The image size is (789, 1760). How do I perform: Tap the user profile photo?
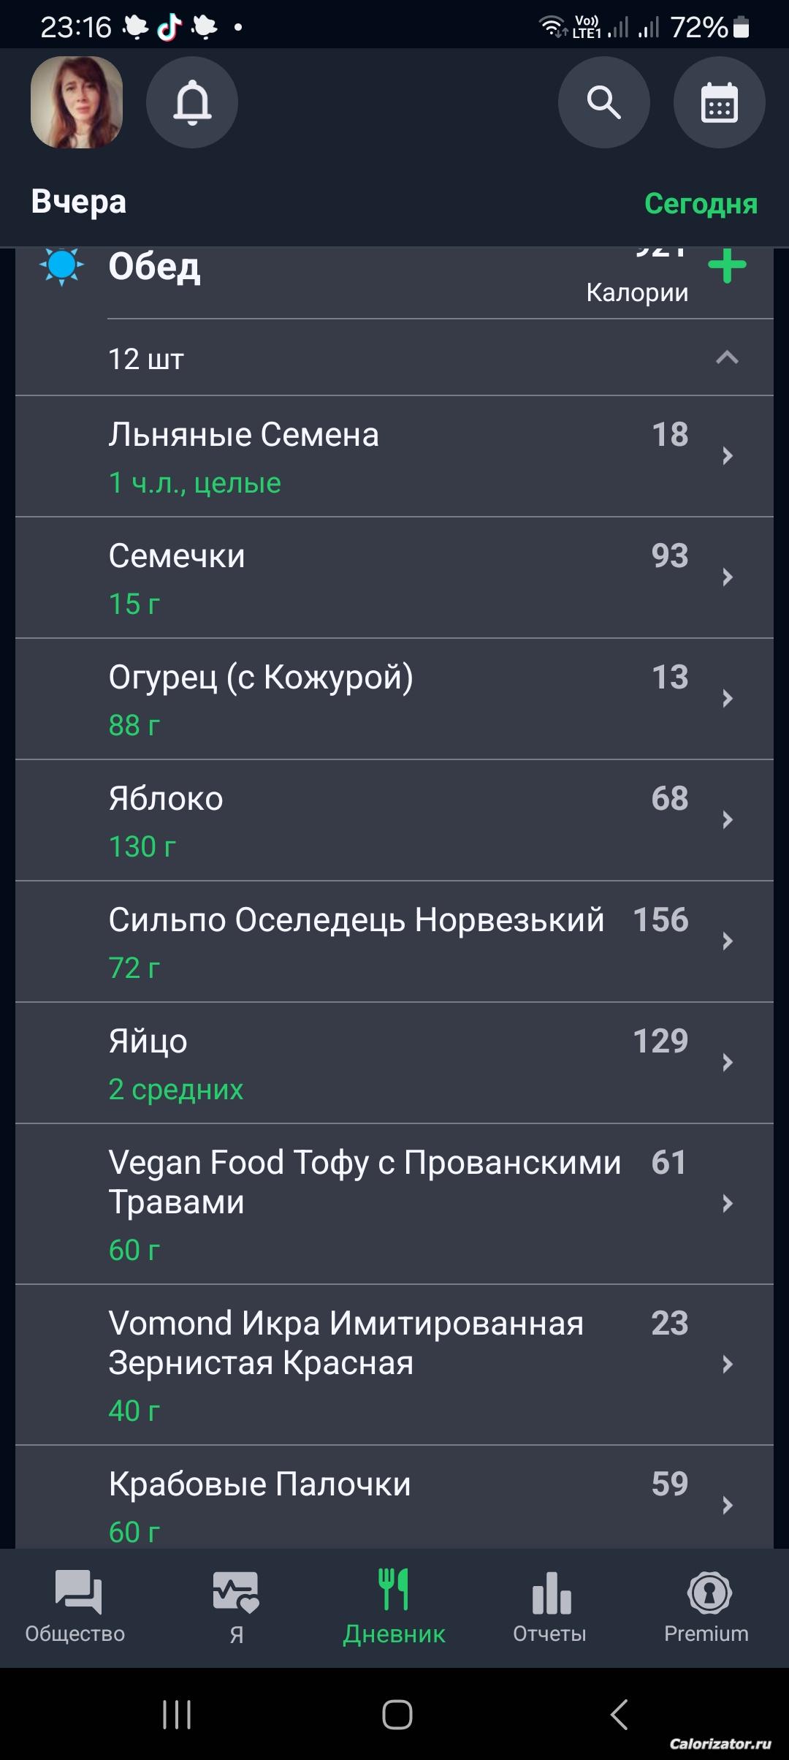coord(77,102)
